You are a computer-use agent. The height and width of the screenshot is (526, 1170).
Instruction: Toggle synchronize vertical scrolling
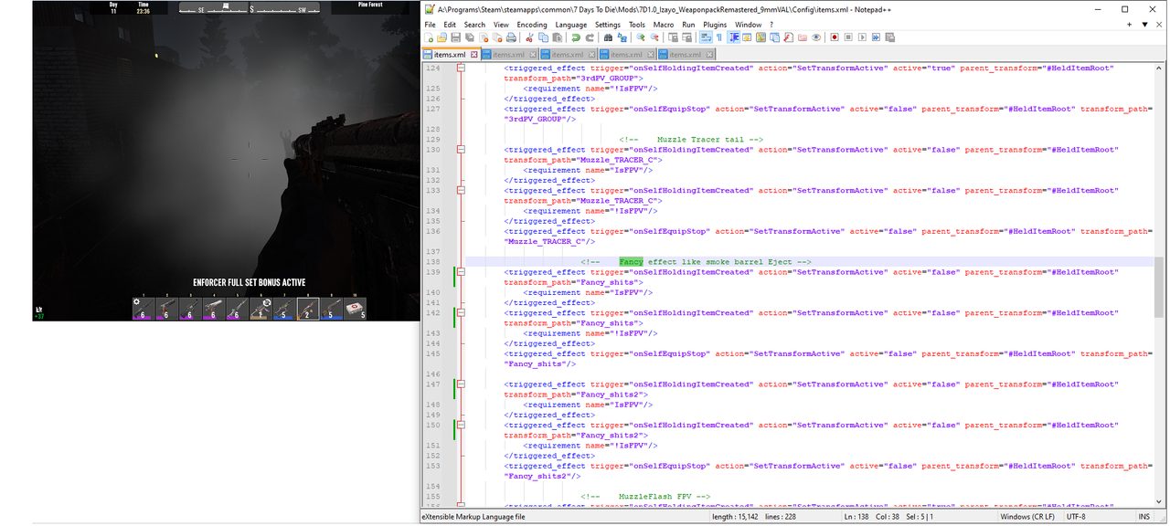pyautogui.click(x=673, y=37)
